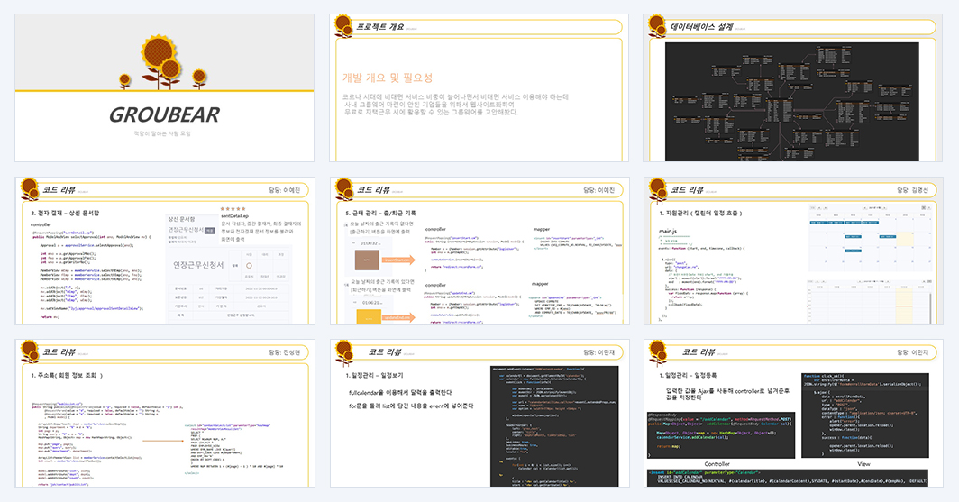Open the 데이터베이스 설계 slide thumbnail
Viewport: 959px width, 502px height.
(792, 88)
